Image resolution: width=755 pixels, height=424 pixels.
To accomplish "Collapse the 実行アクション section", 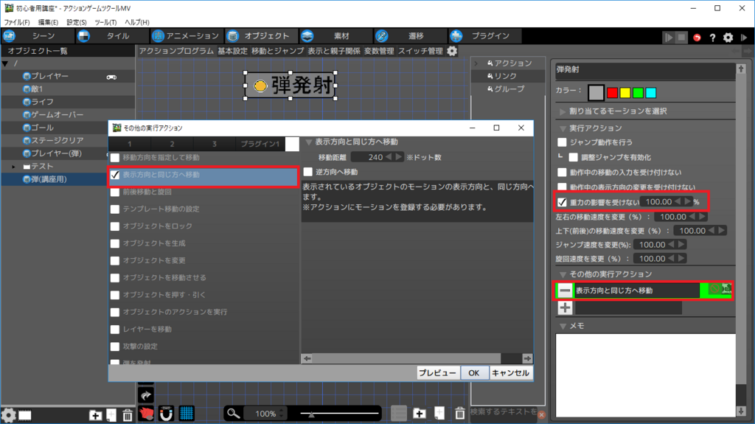I will tap(563, 128).
